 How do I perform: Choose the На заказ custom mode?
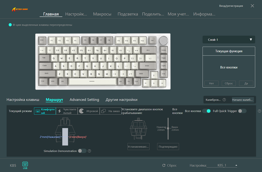(111, 111)
